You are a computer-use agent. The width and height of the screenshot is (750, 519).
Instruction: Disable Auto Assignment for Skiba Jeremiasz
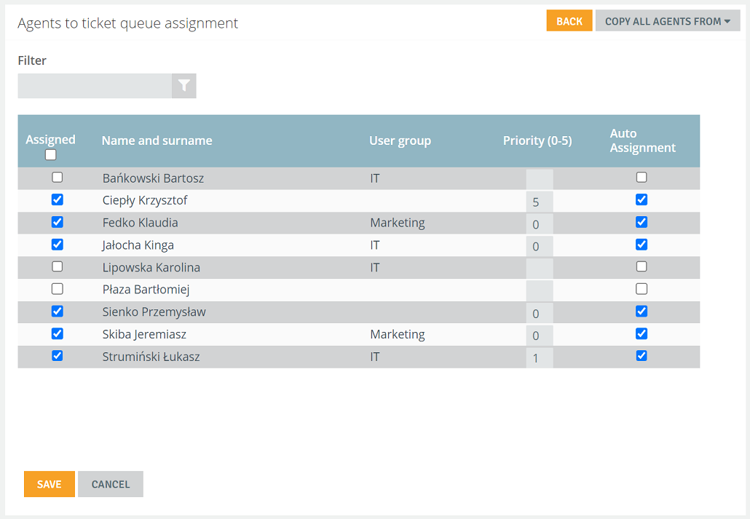642,333
